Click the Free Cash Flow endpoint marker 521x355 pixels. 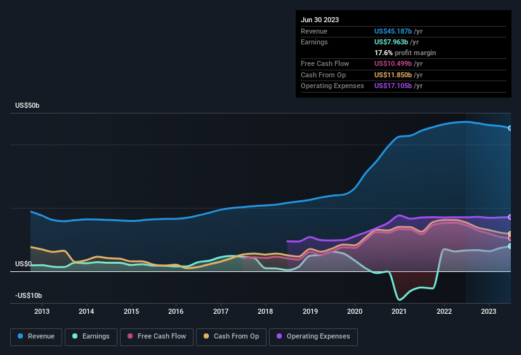(x=510, y=238)
